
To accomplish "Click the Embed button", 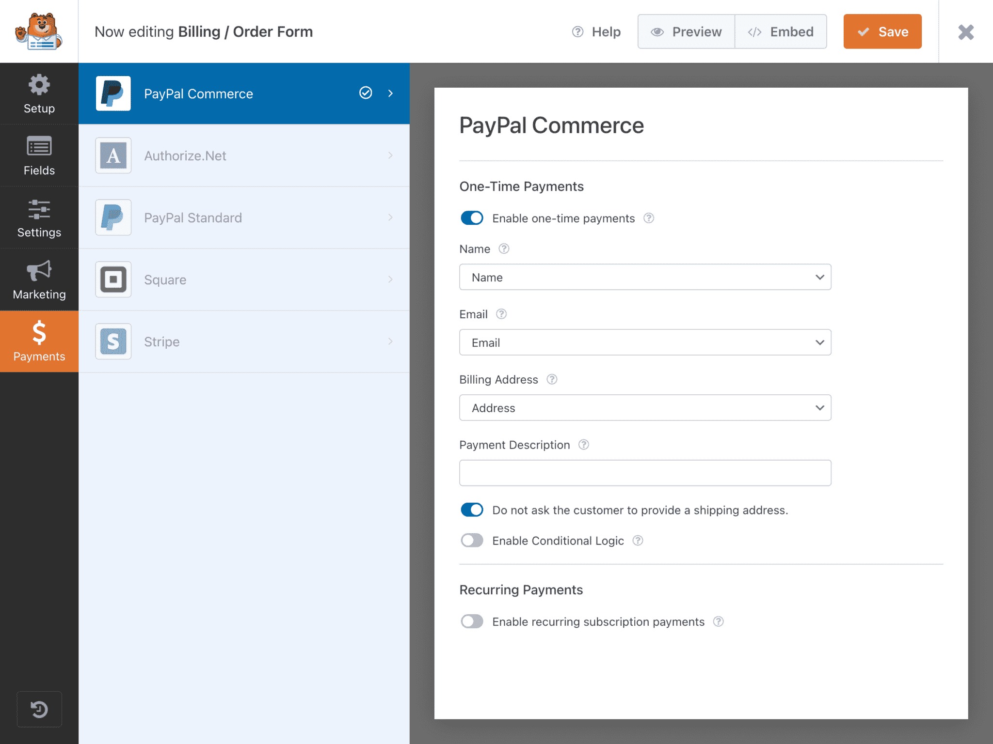I will pos(781,31).
